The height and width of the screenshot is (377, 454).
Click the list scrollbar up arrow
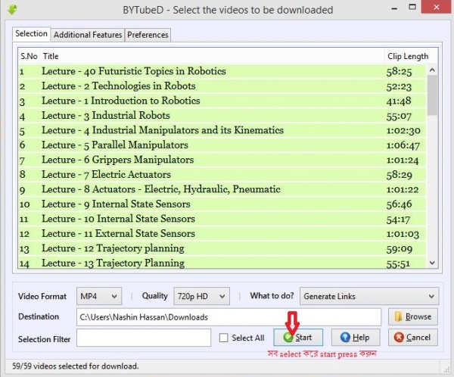(x=432, y=70)
